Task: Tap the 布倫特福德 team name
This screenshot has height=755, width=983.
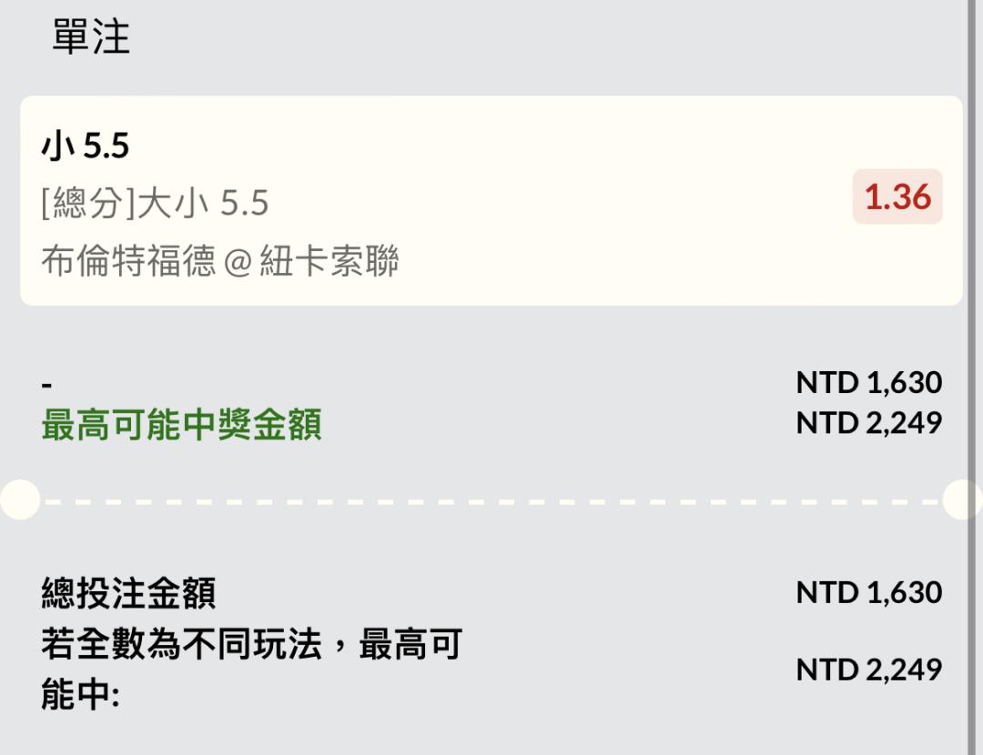Action: pos(128,262)
